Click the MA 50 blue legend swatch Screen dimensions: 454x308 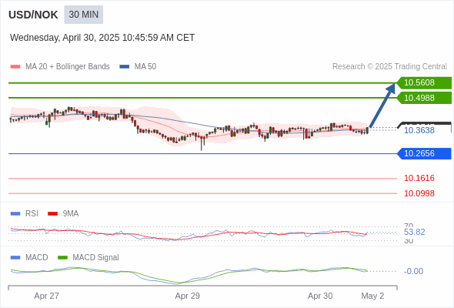[x=125, y=67]
